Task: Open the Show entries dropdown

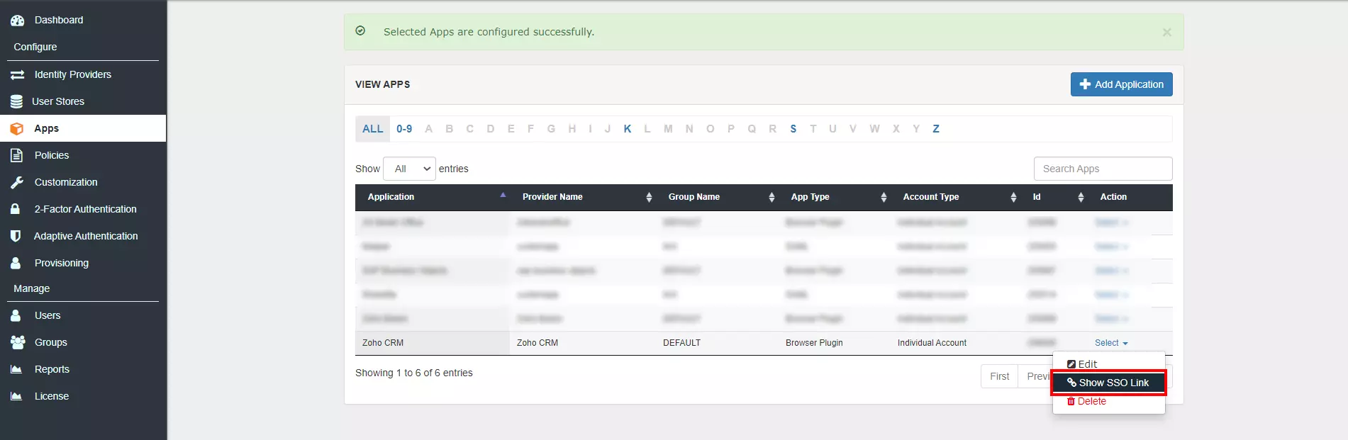Action: [409, 169]
